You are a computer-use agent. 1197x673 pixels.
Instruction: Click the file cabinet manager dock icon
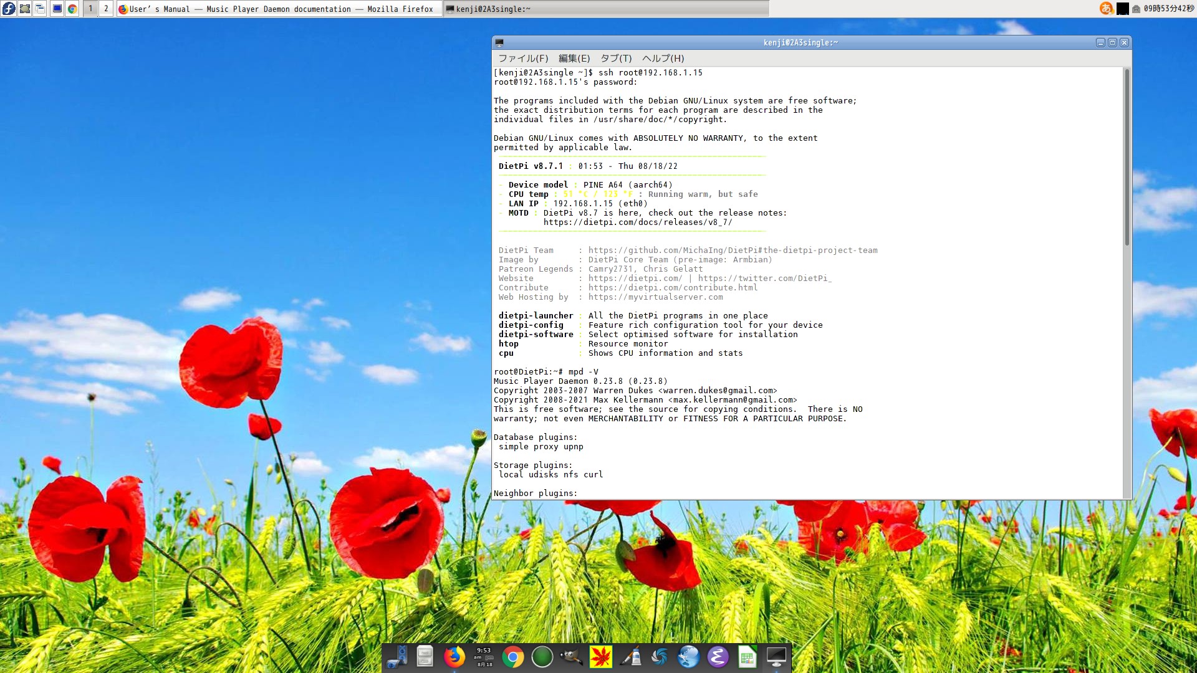(x=425, y=657)
